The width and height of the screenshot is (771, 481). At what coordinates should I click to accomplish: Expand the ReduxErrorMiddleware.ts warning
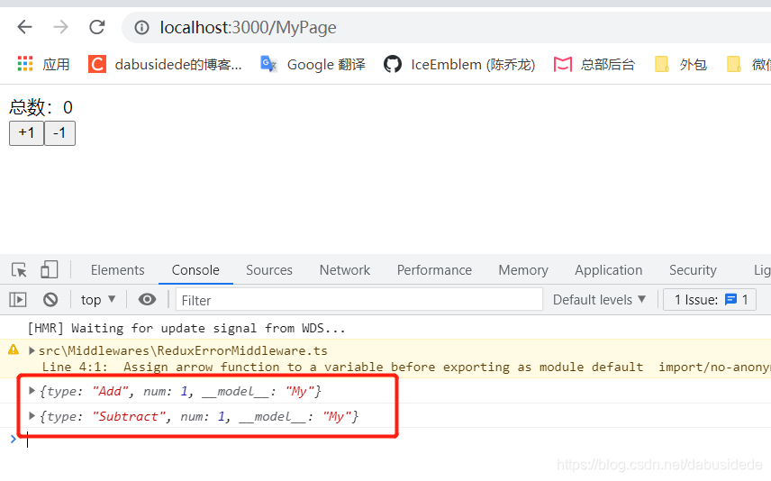(32, 350)
